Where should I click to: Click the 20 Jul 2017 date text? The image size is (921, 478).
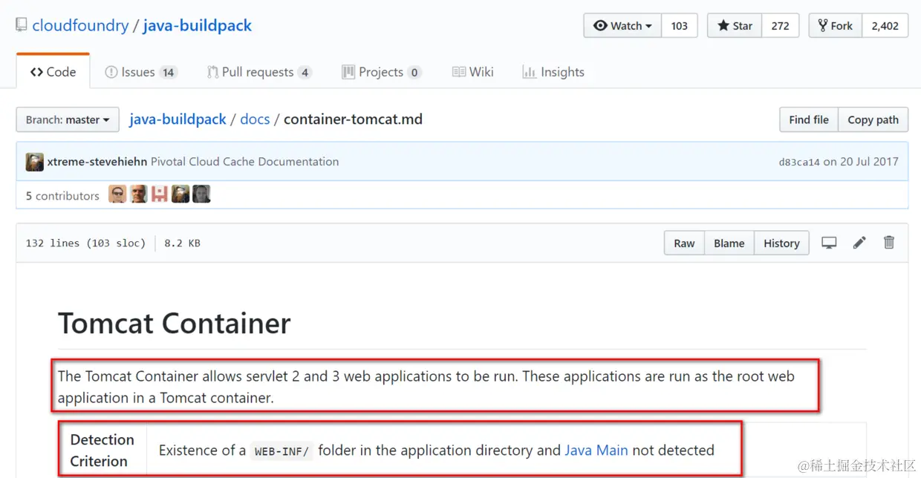868,162
